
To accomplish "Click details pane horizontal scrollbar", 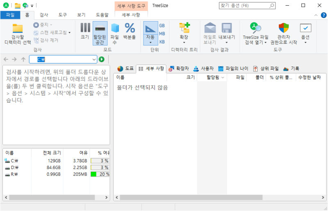I will coord(191,197).
